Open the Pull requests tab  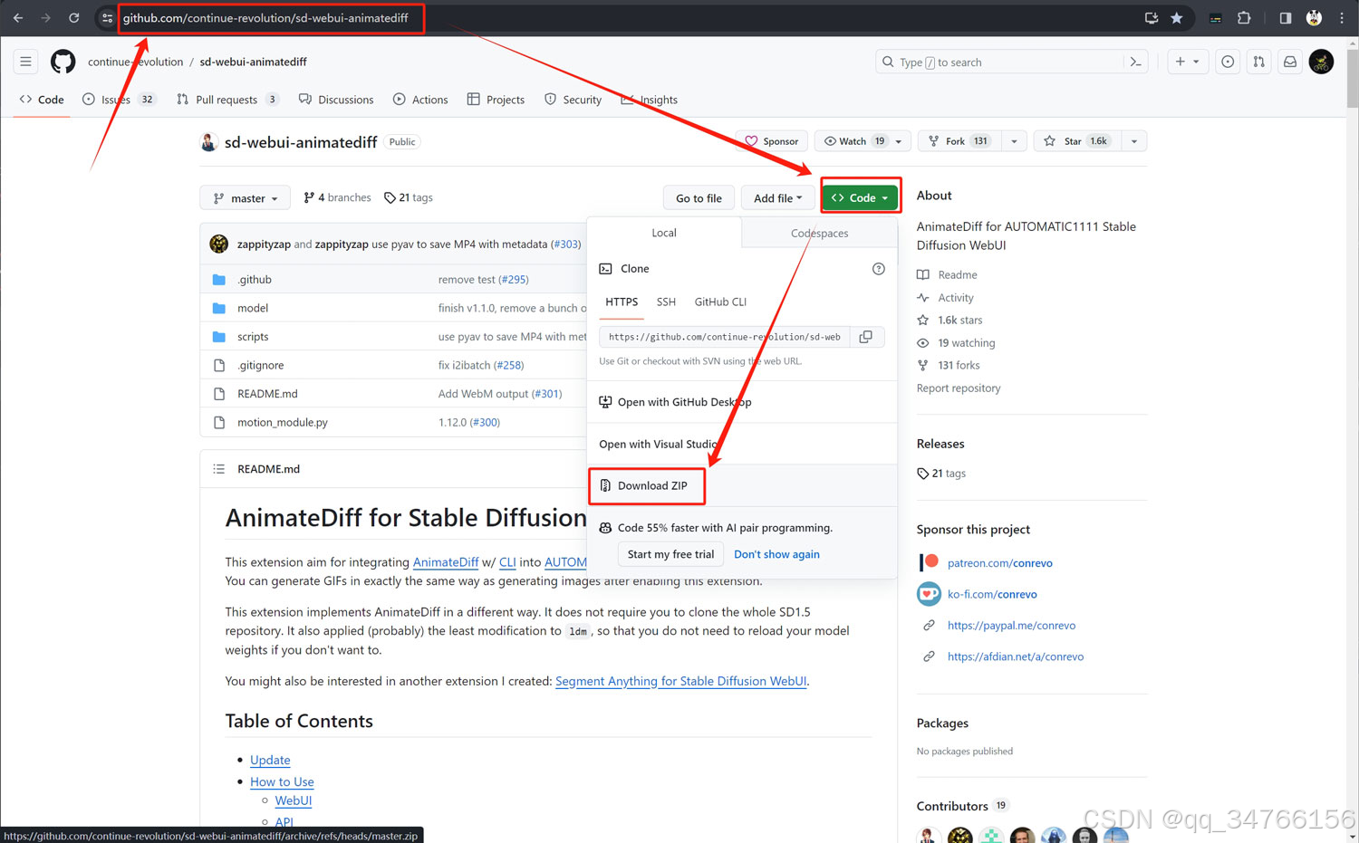pyautogui.click(x=227, y=100)
